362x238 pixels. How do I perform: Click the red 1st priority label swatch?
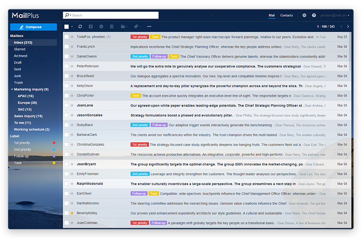pyautogui.click(x=54, y=143)
